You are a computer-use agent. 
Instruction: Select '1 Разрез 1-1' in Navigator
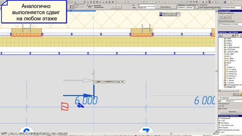(x=231, y=67)
